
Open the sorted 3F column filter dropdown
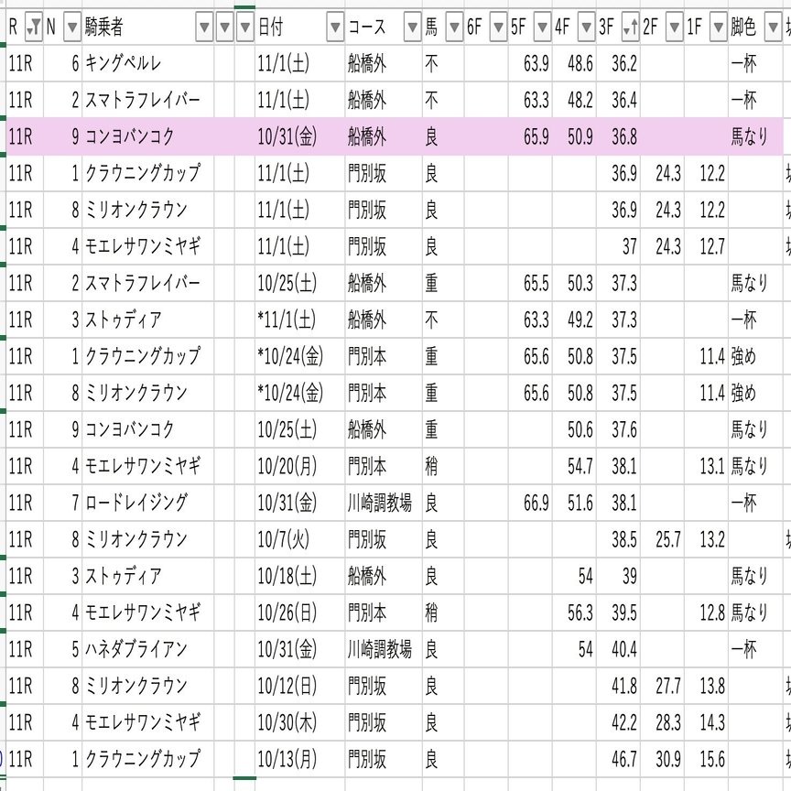[x=630, y=27]
